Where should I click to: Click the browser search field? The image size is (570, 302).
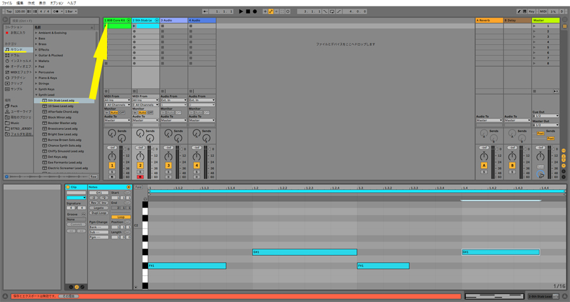[x=54, y=21]
